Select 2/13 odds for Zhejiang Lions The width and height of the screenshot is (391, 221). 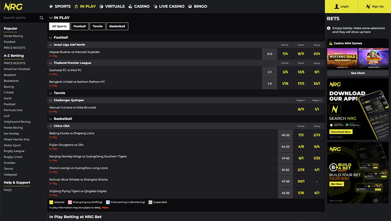[x=317, y=135]
